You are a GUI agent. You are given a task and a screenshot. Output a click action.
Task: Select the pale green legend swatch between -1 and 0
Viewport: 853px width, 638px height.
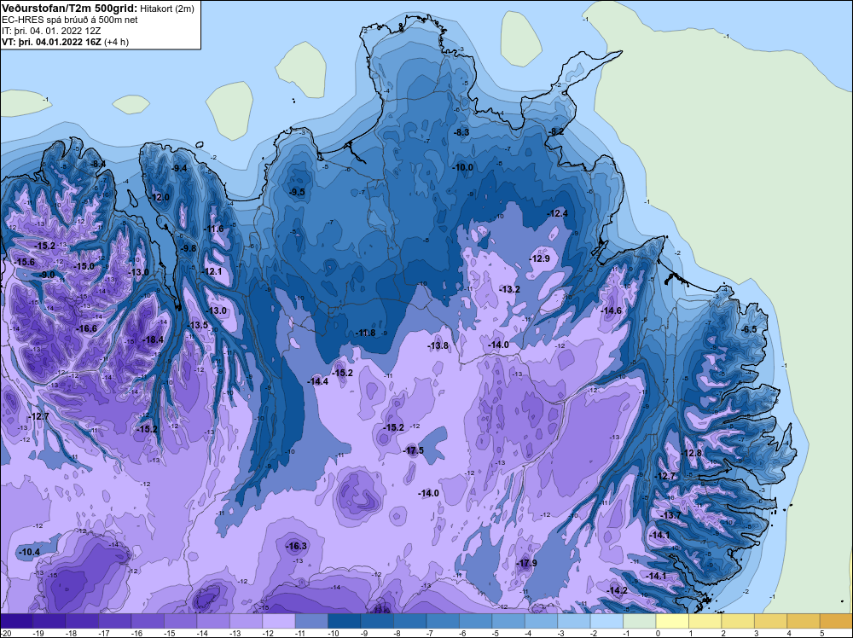click(639, 621)
